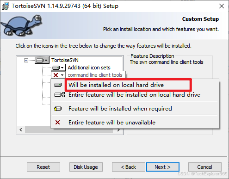Select 'command line client tools' item
The image size is (229, 179).
coord(95,75)
